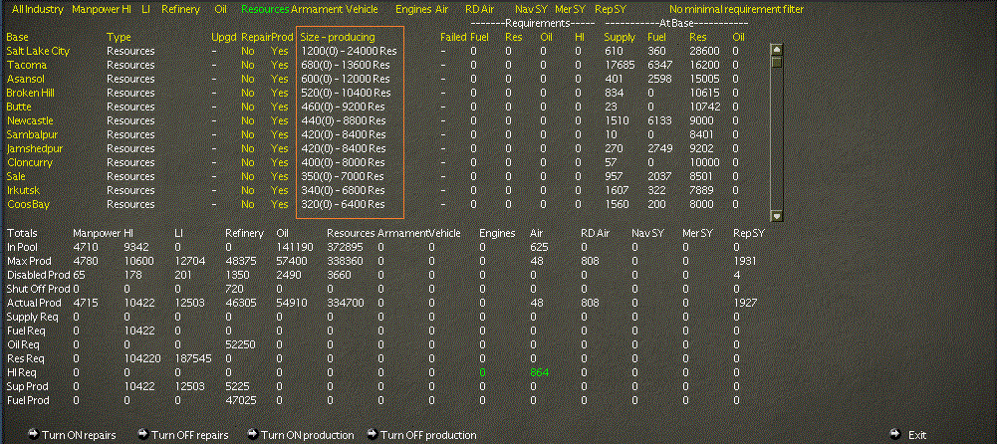Image resolution: width=997 pixels, height=444 pixels.
Task: Toggle Repair 'No' for Tacoma
Action: pyautogui.click(x=247, y=65)
